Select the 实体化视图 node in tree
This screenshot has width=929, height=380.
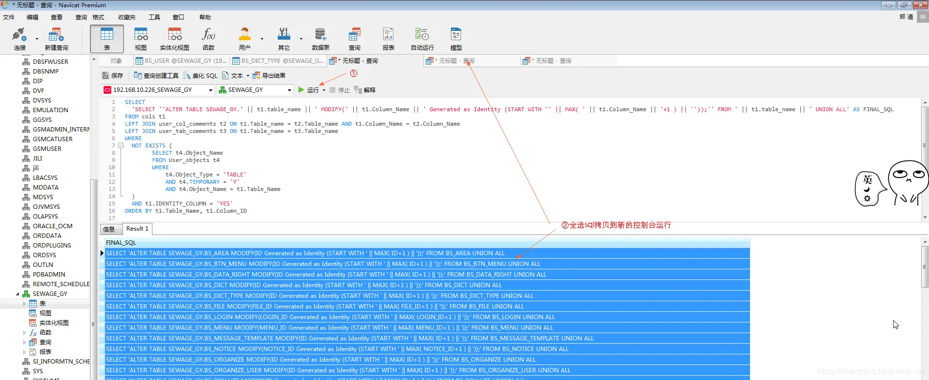[54, 322]
